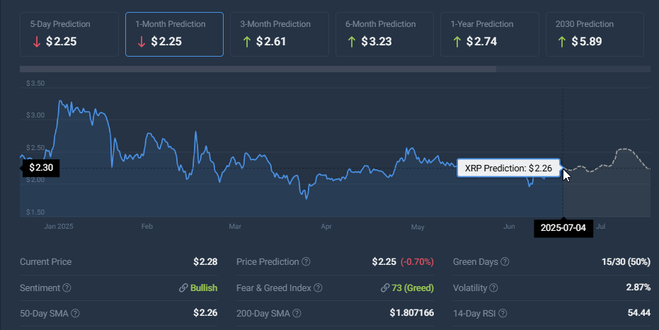Click the 200-Day SMA help icon
Screen dimensions: 659x330
coord(297,313)
